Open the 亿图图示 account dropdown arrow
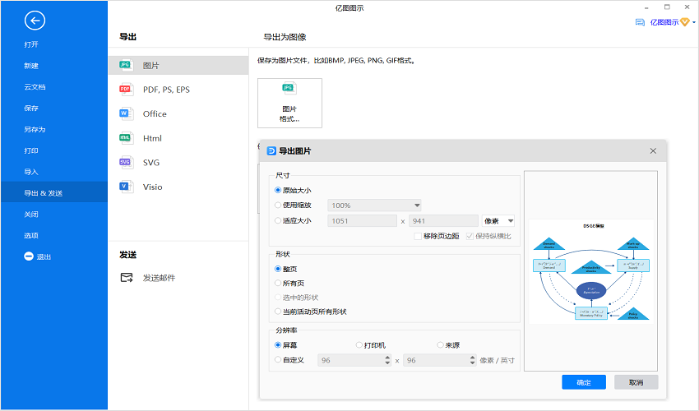The height and width of the screenshot is (411, 699). point(693,22)
